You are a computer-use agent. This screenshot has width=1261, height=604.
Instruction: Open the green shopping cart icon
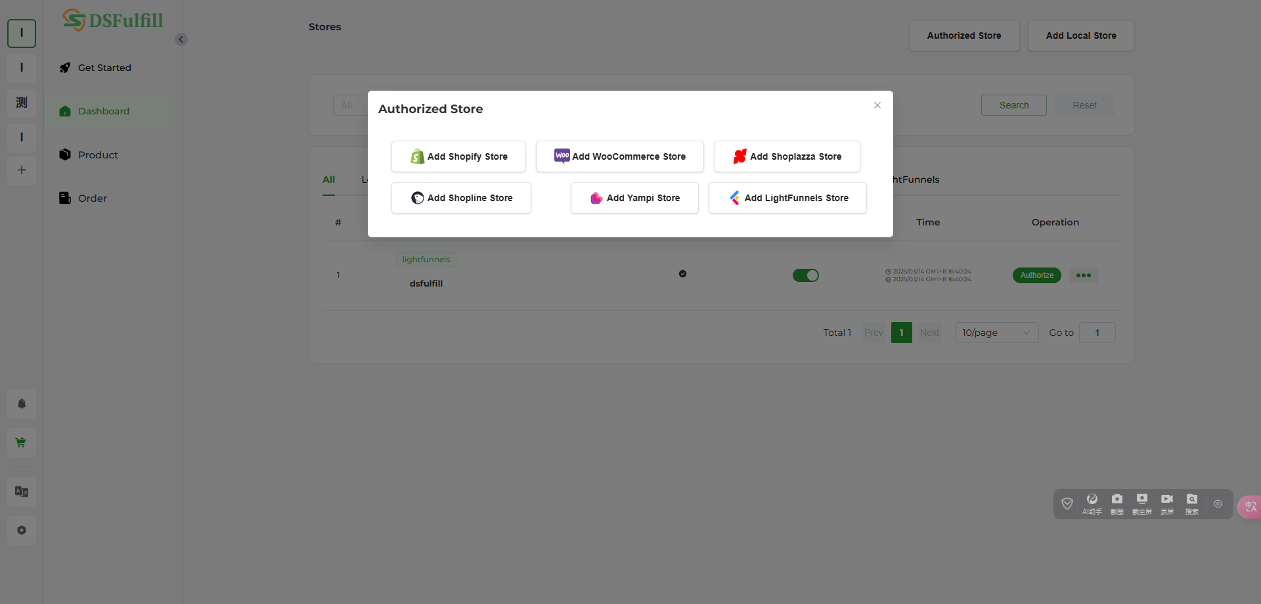coord(22,442)
